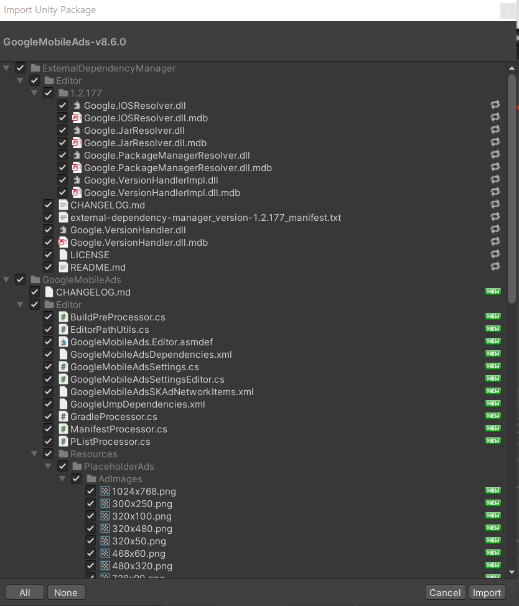Viewport: 519px width, 606px height.
Task: Click the file icon of GoogleMobileAdsDependencies.xml
Action: (x=63, y=355)
